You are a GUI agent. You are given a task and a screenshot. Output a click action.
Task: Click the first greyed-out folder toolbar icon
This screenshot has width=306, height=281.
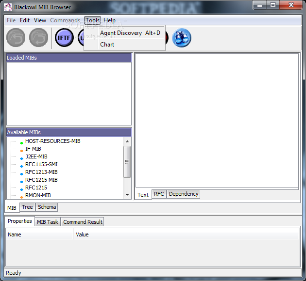[x=16, y=38]
